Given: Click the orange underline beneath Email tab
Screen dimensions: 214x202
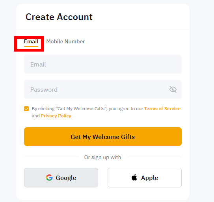Looking at the screenshot, I should point(31,46).
